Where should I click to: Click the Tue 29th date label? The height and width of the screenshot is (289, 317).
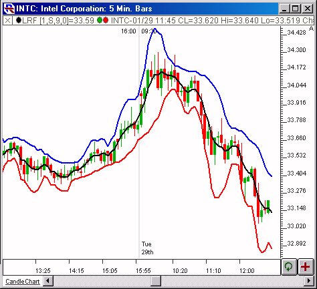(x=147, y=248)
